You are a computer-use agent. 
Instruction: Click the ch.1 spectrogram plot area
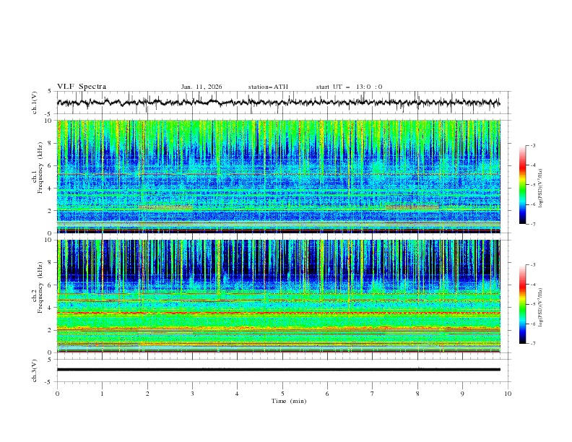278,176
